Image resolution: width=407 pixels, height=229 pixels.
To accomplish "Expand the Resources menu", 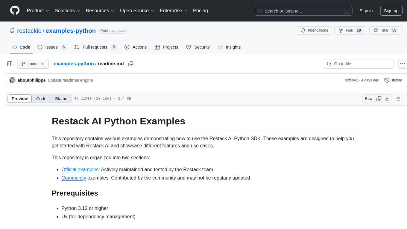I will 100,10.
